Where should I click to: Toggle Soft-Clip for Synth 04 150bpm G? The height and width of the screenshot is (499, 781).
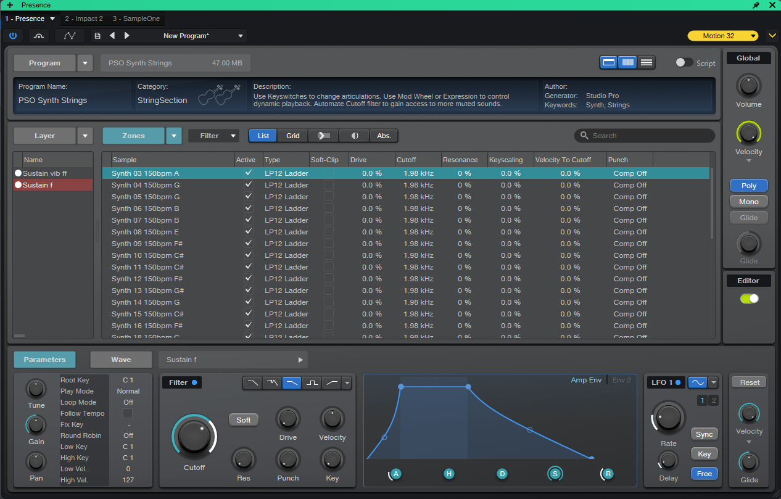point(329,185)
